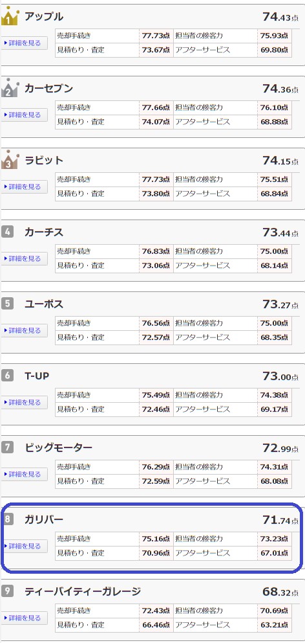Click the rank 5 number badge
The image size is (305, 643).
(7, 304)
